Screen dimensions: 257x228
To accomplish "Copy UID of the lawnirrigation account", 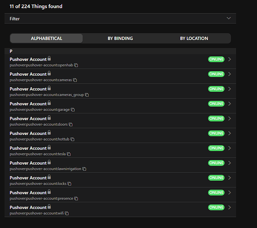I will tap(84, 169).
